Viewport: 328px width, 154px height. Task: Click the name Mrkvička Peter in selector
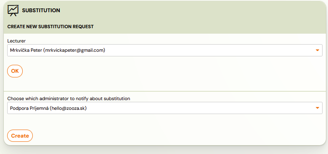pyautogui.click(x=26, y=50)
